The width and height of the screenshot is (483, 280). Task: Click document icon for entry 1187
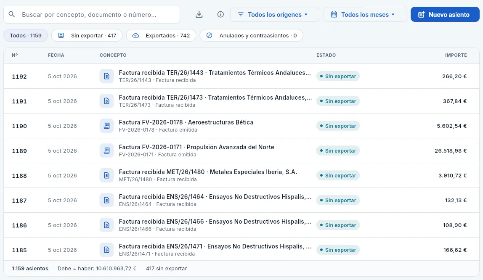(x=106, y=200)
